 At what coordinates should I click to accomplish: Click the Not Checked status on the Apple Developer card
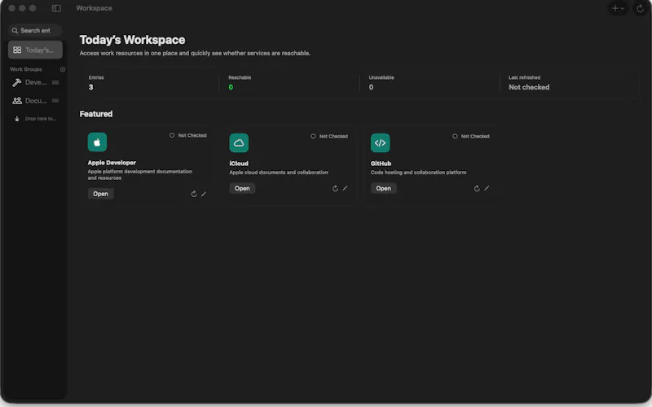[188, 135]
